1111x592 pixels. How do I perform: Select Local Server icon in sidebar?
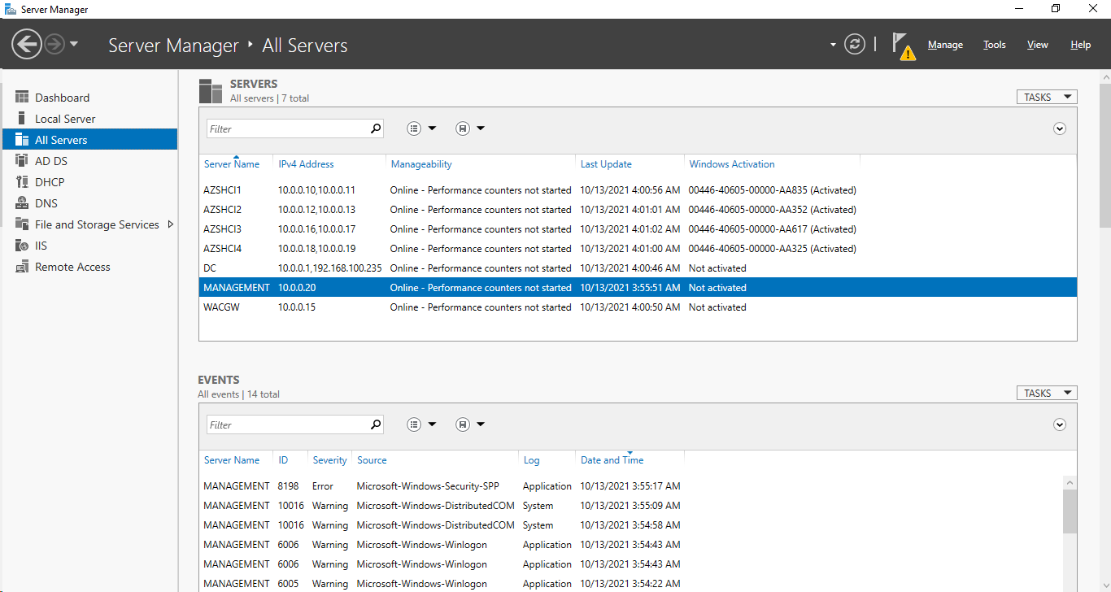click(22, 119)
